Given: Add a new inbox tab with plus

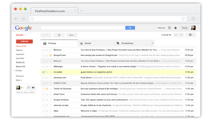Looking at the screenshot, I should click(x=153, y=43).
